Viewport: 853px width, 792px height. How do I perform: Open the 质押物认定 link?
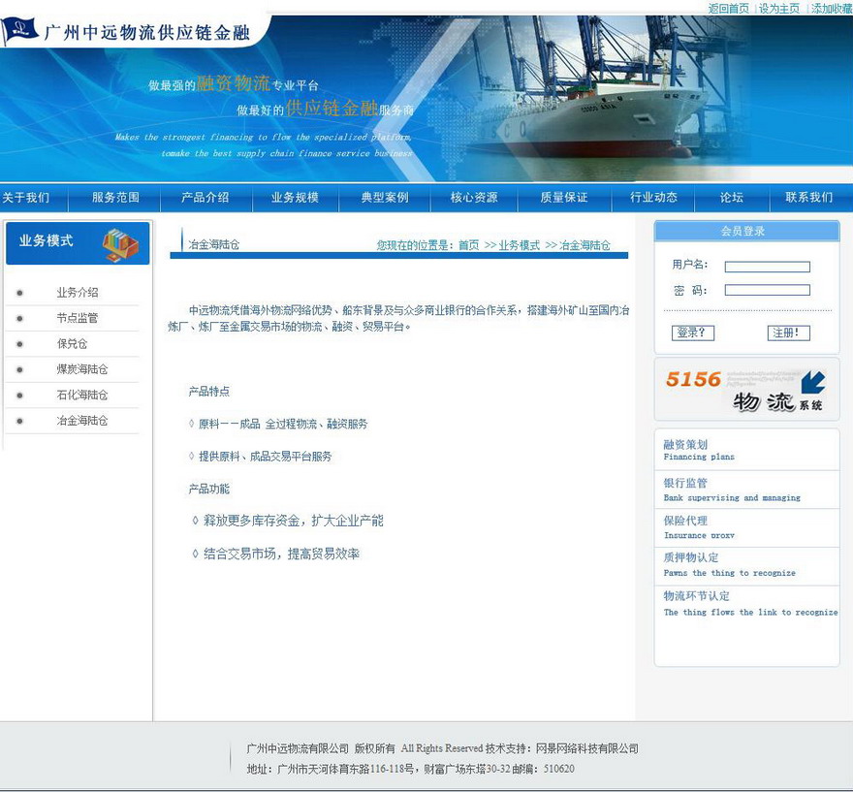(730, 564)
